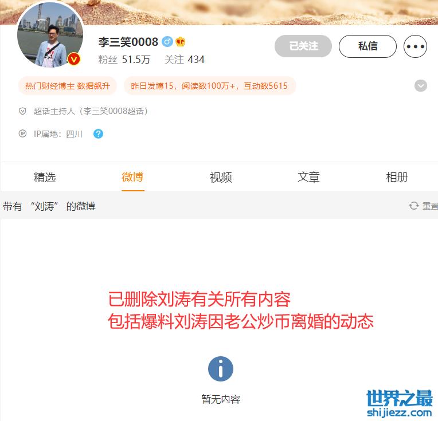Click the golden crown membership icon
438x421 pixels.
(x=181, y=42)
